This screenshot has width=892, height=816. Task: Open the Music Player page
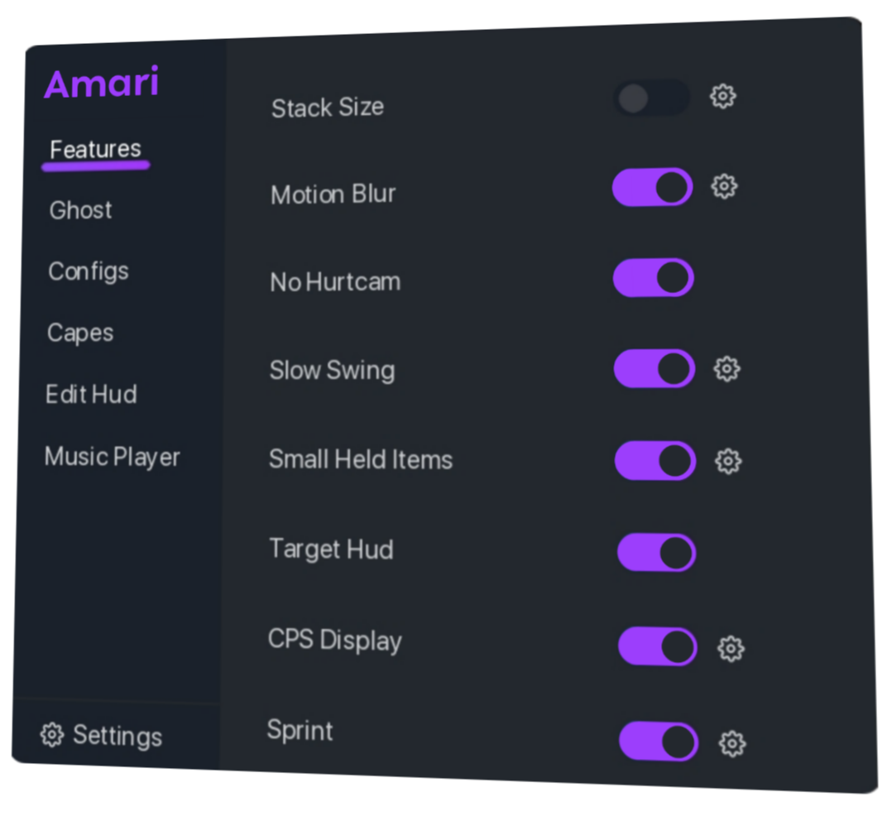pyautogui.click(x=113, y=457)
